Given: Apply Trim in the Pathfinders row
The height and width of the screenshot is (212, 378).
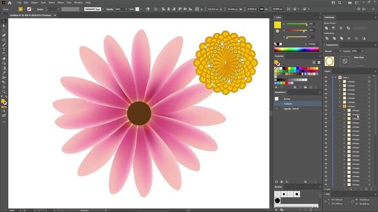Looking at the screenshot, I should point(334,38).
